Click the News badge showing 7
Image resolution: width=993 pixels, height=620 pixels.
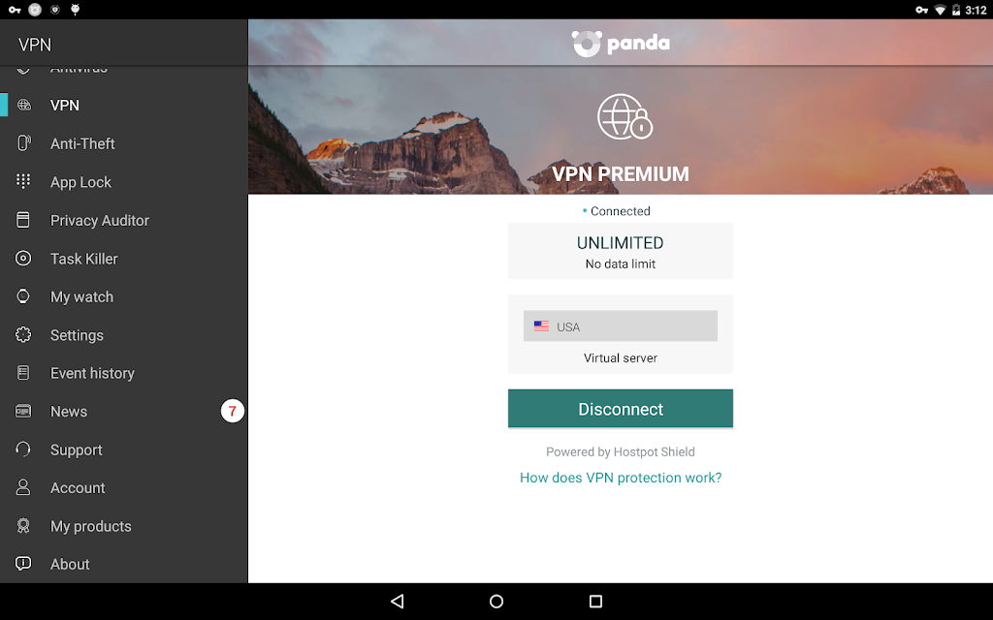[x=233, y=411]
